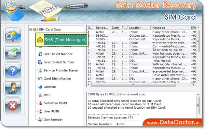The image size is (205, 129).
Task: Select IMSI tree item
Action: pos(47,95)
